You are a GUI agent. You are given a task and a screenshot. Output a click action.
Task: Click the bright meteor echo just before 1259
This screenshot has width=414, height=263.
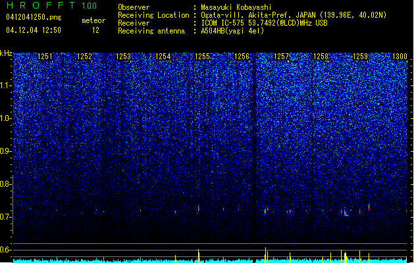[x=346, y=212]
